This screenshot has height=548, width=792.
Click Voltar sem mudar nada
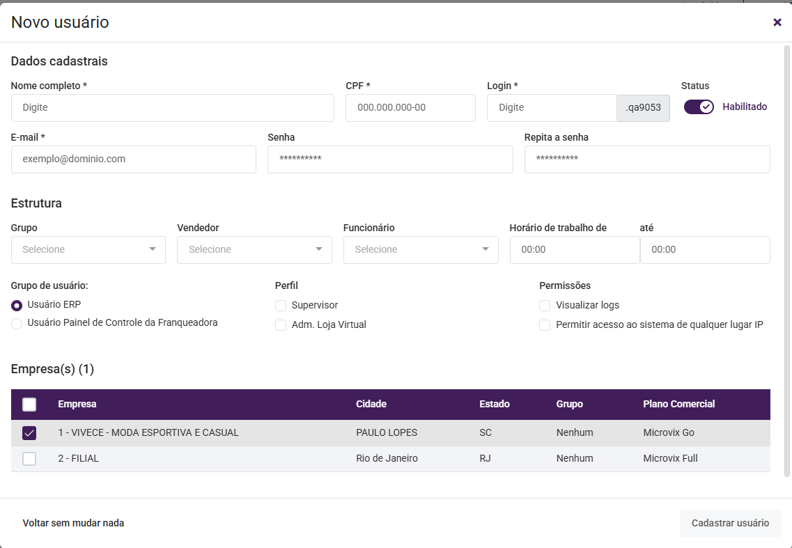tap(73, 523)
